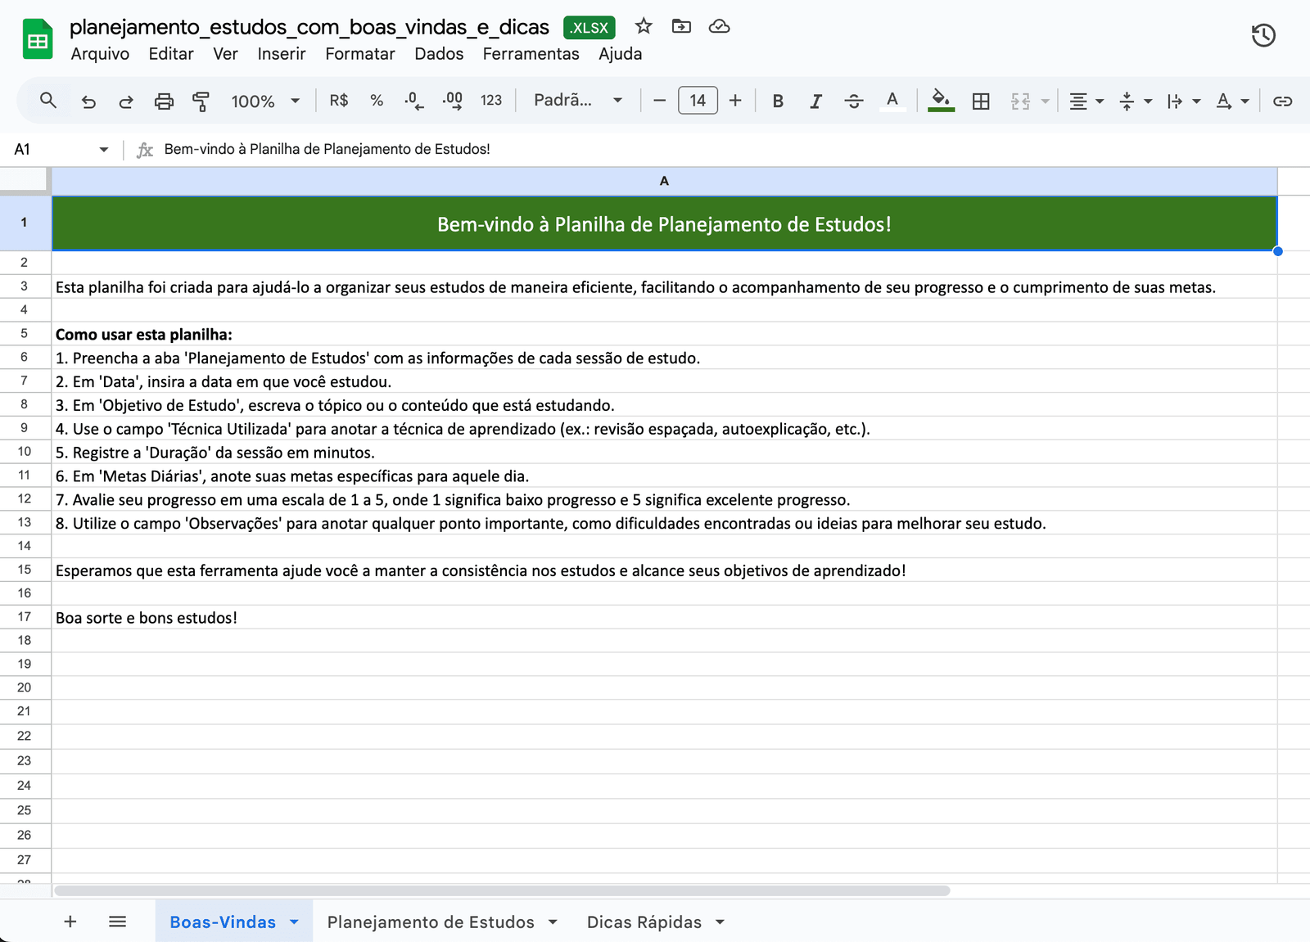This screenshot has width=1310, height=942.
Task: Open the font family dropdown Padrã...
Action: tap(578, 100)
